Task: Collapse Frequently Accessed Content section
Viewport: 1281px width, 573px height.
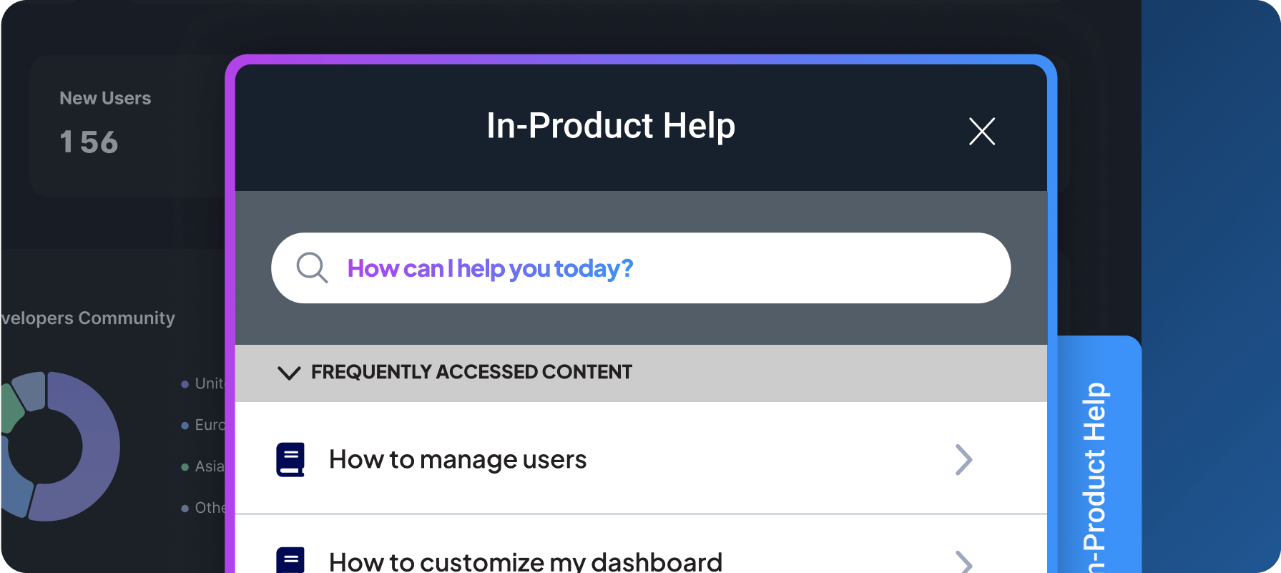Action: [x=289, y=373]
